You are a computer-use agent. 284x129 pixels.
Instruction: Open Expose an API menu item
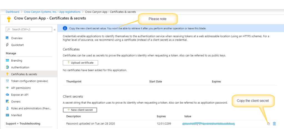pos(20,95)
